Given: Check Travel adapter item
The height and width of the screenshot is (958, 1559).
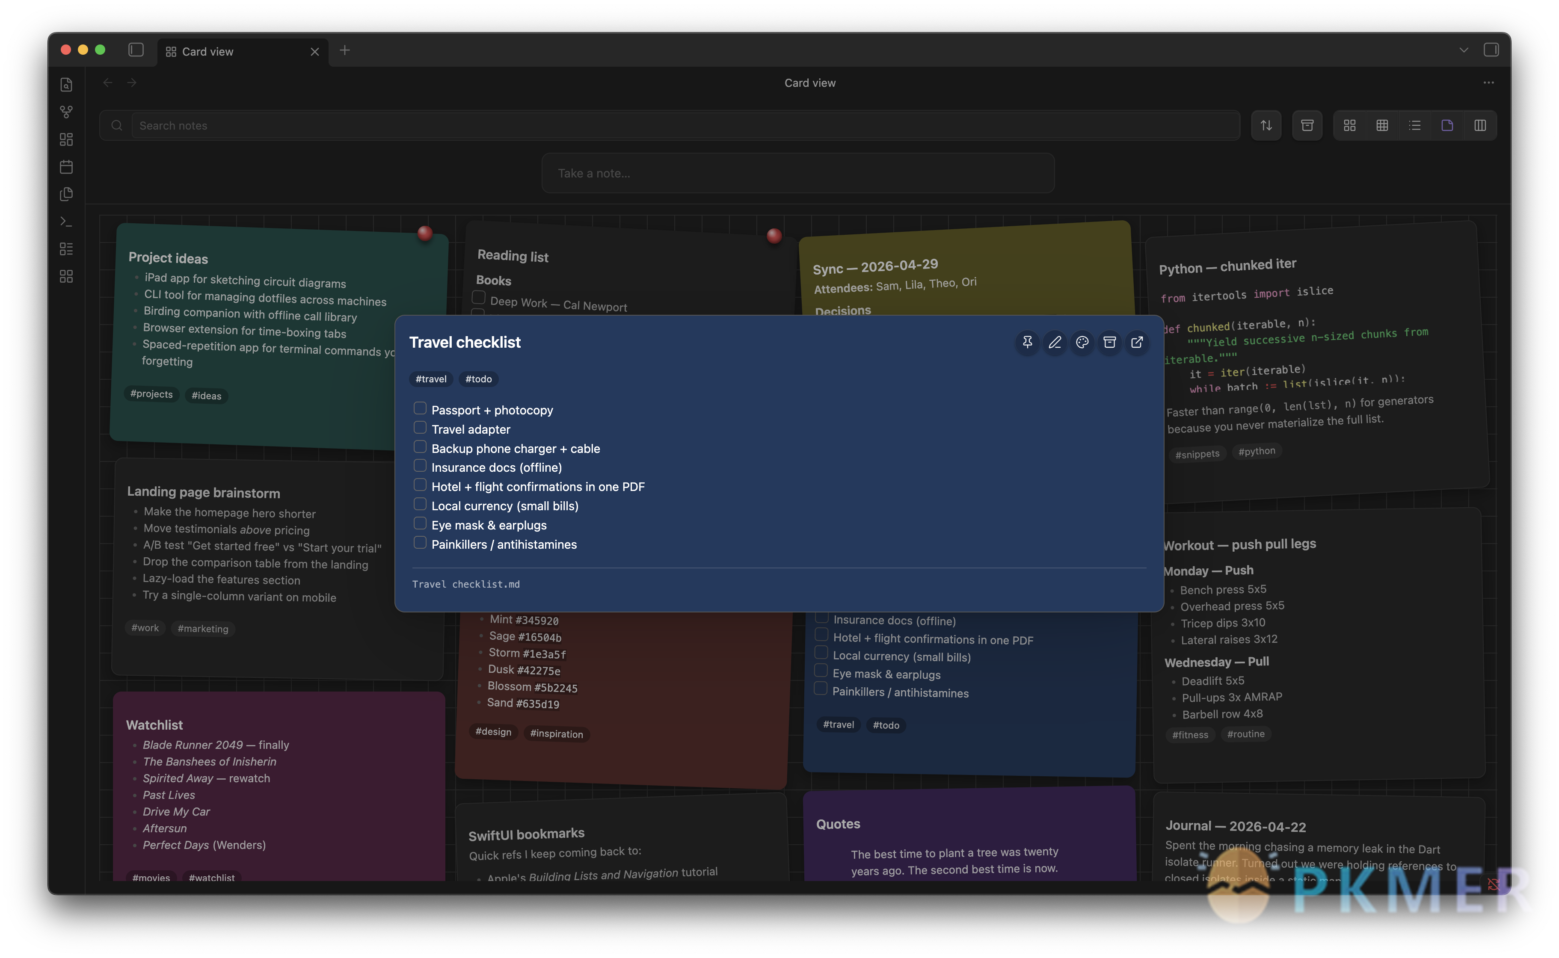Looking at the screenshot, I should click(420, 428).
